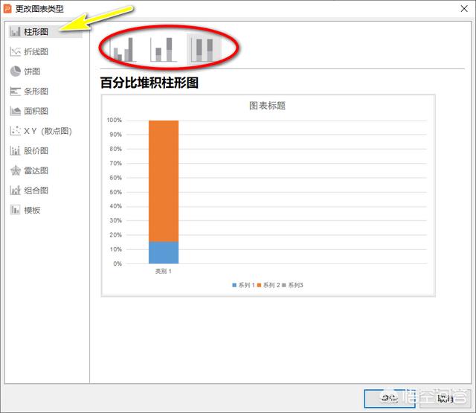
Task: Click the 50% axis label
Action: click(116, 192)
